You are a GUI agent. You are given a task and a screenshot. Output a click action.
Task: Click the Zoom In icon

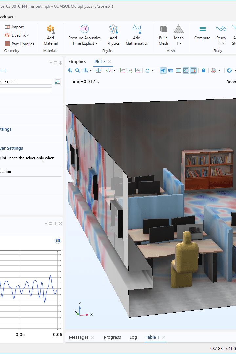tap(70, 70)
